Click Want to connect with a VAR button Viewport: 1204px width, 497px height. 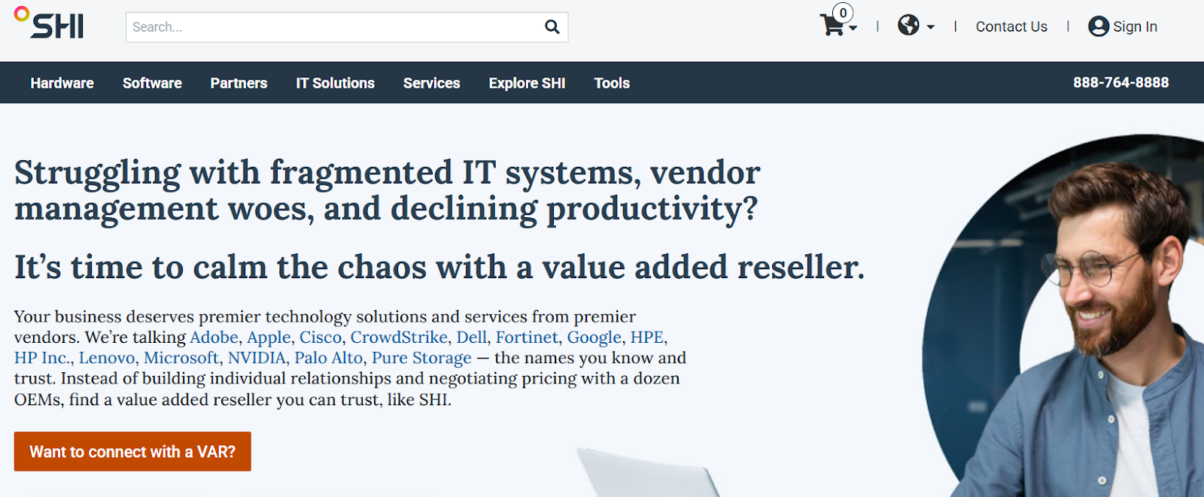coord(132,452)
